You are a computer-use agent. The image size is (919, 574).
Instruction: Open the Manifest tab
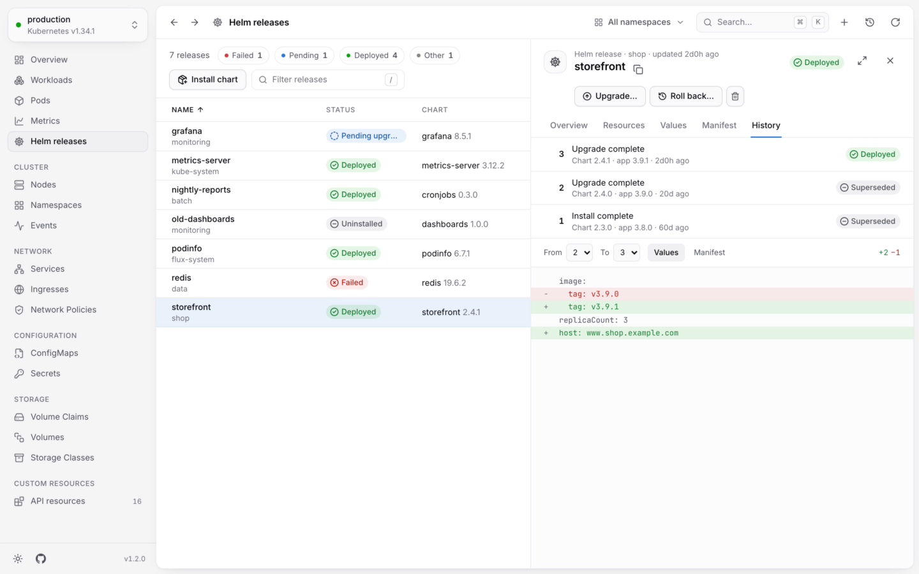[x=719, y=126]
